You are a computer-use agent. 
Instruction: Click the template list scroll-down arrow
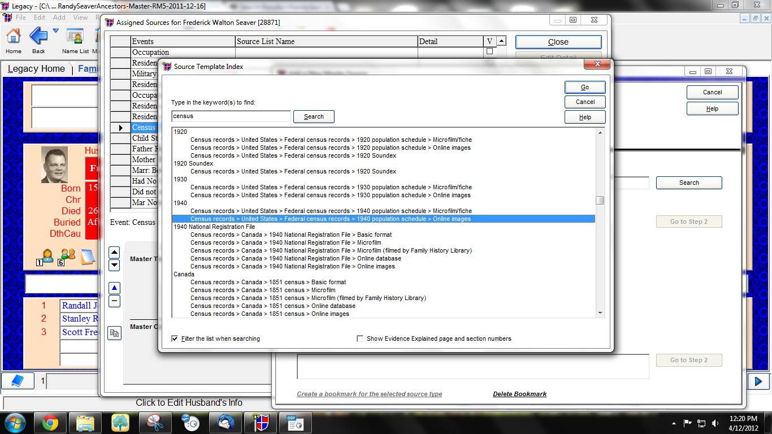600,314
